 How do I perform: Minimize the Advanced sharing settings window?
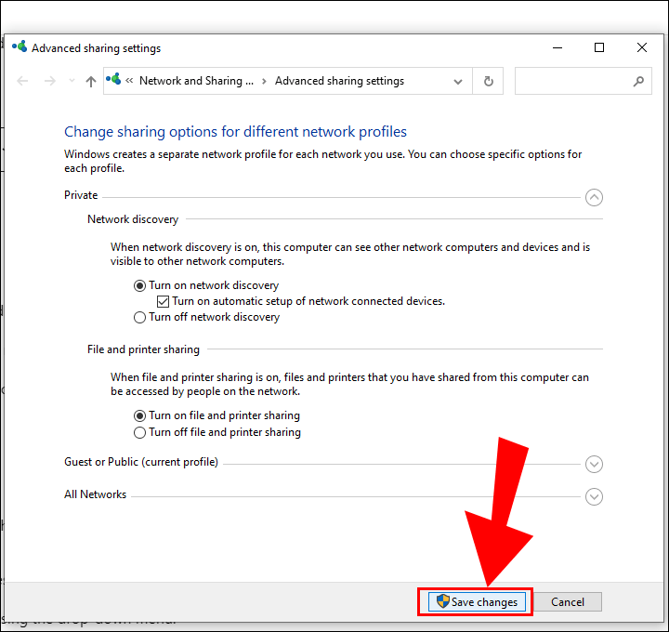coord(557,47)
